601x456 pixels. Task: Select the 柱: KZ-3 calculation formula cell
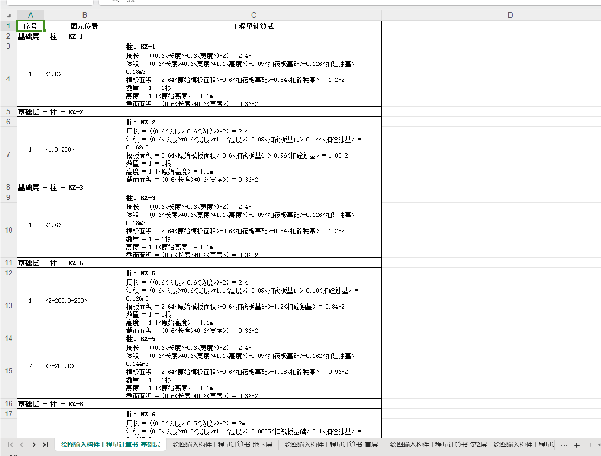click(253, 225)
